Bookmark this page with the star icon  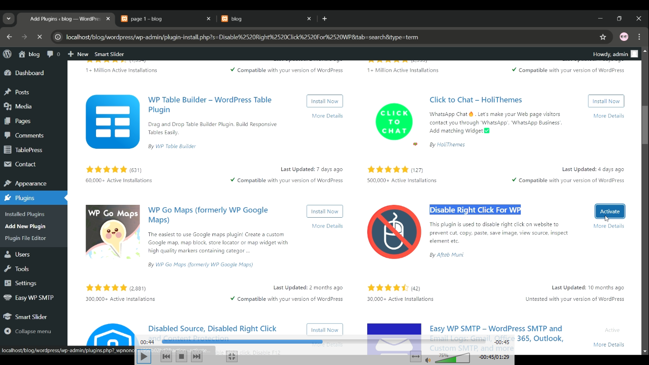(x=603, y=37)
